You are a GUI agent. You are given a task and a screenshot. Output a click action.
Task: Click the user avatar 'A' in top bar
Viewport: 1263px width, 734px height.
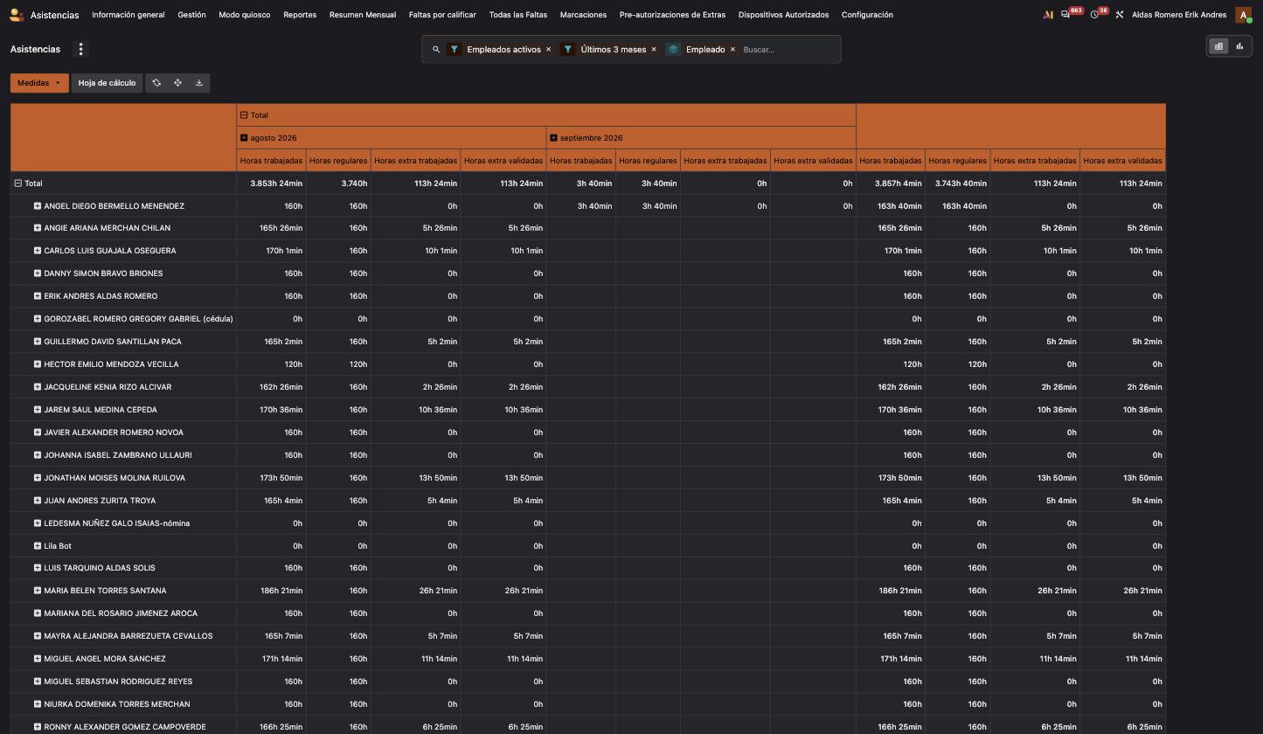(1243, 15)
